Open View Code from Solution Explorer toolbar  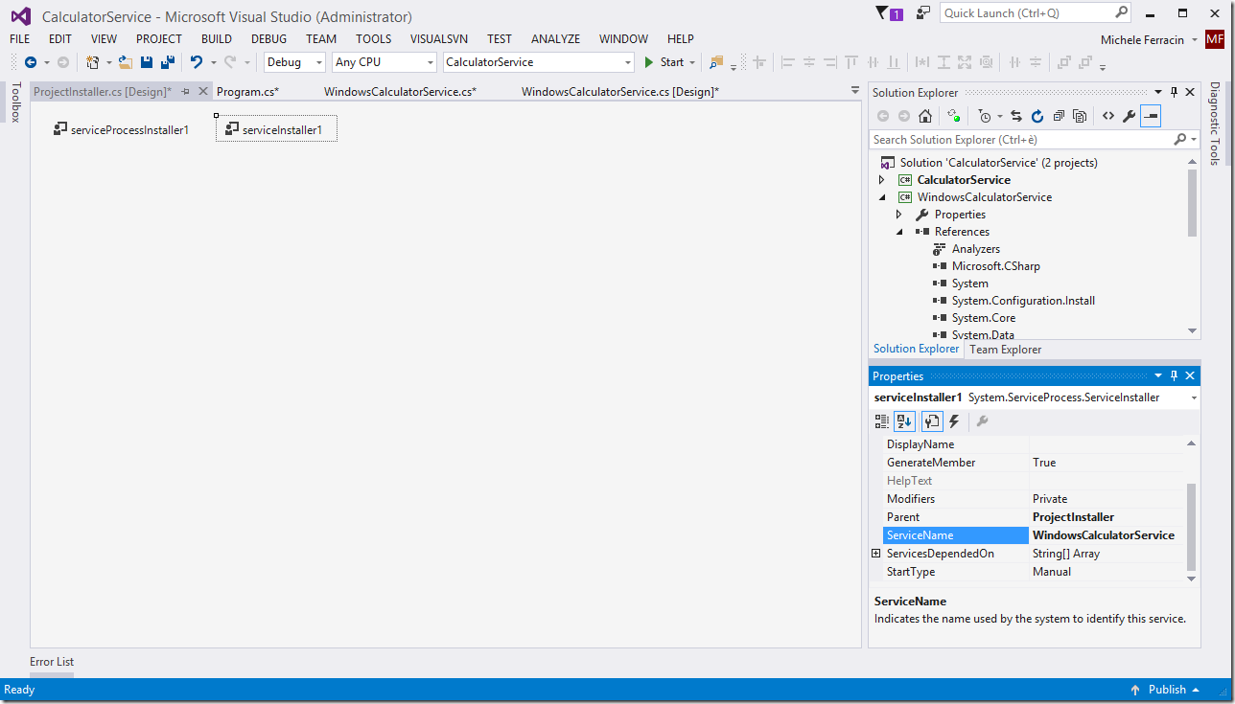(1107, 116)
